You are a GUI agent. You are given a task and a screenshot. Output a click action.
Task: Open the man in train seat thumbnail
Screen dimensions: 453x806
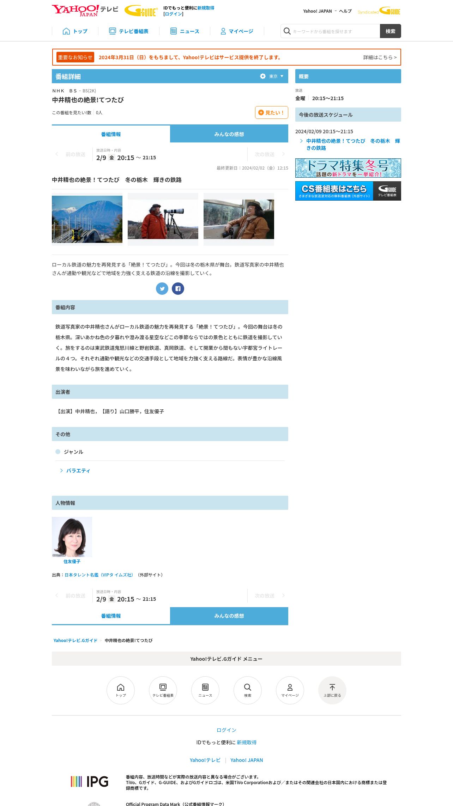239,219
